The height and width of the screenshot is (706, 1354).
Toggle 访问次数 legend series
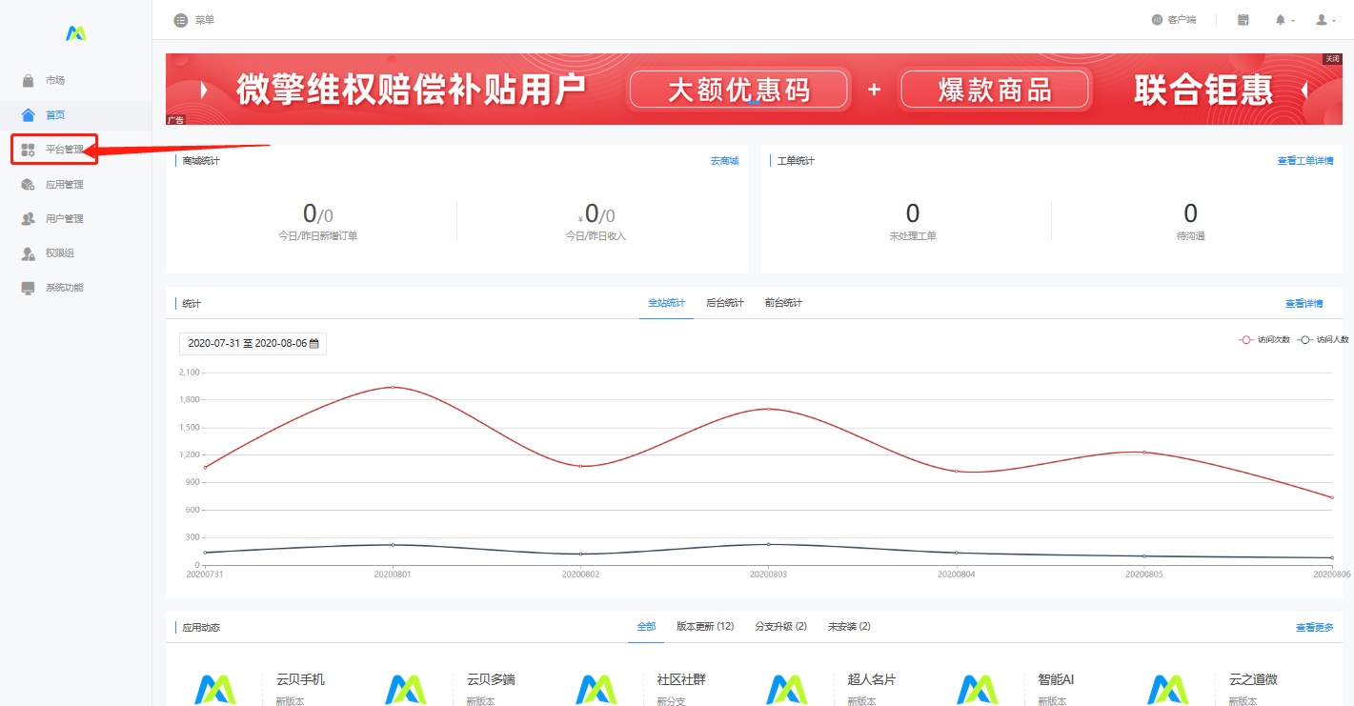pyautogui.click(x=1264, y=339)
